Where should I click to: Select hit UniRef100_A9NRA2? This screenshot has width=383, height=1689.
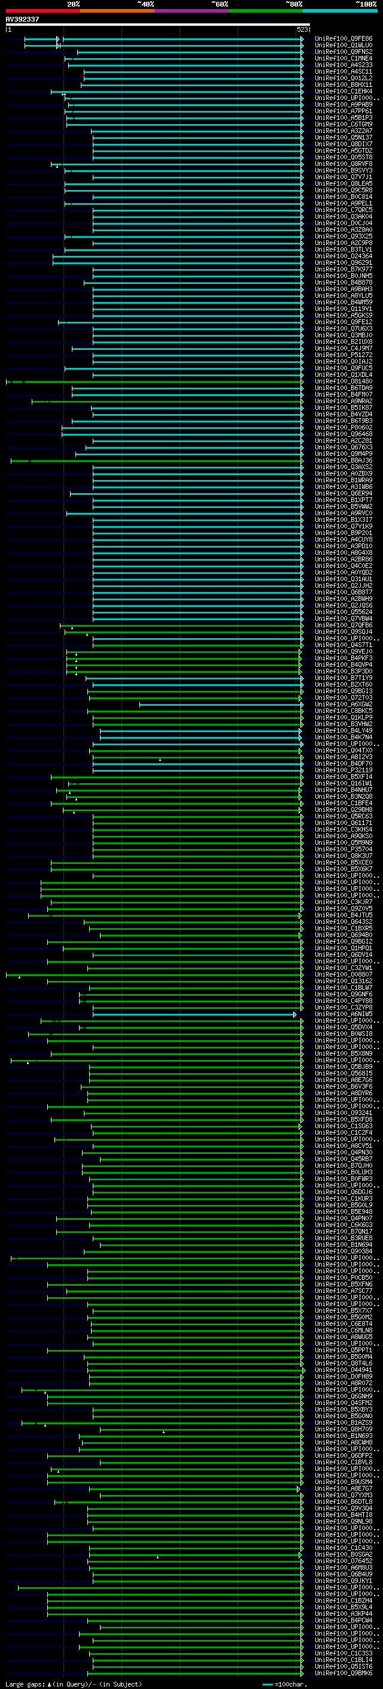click(x=344, y=401)
